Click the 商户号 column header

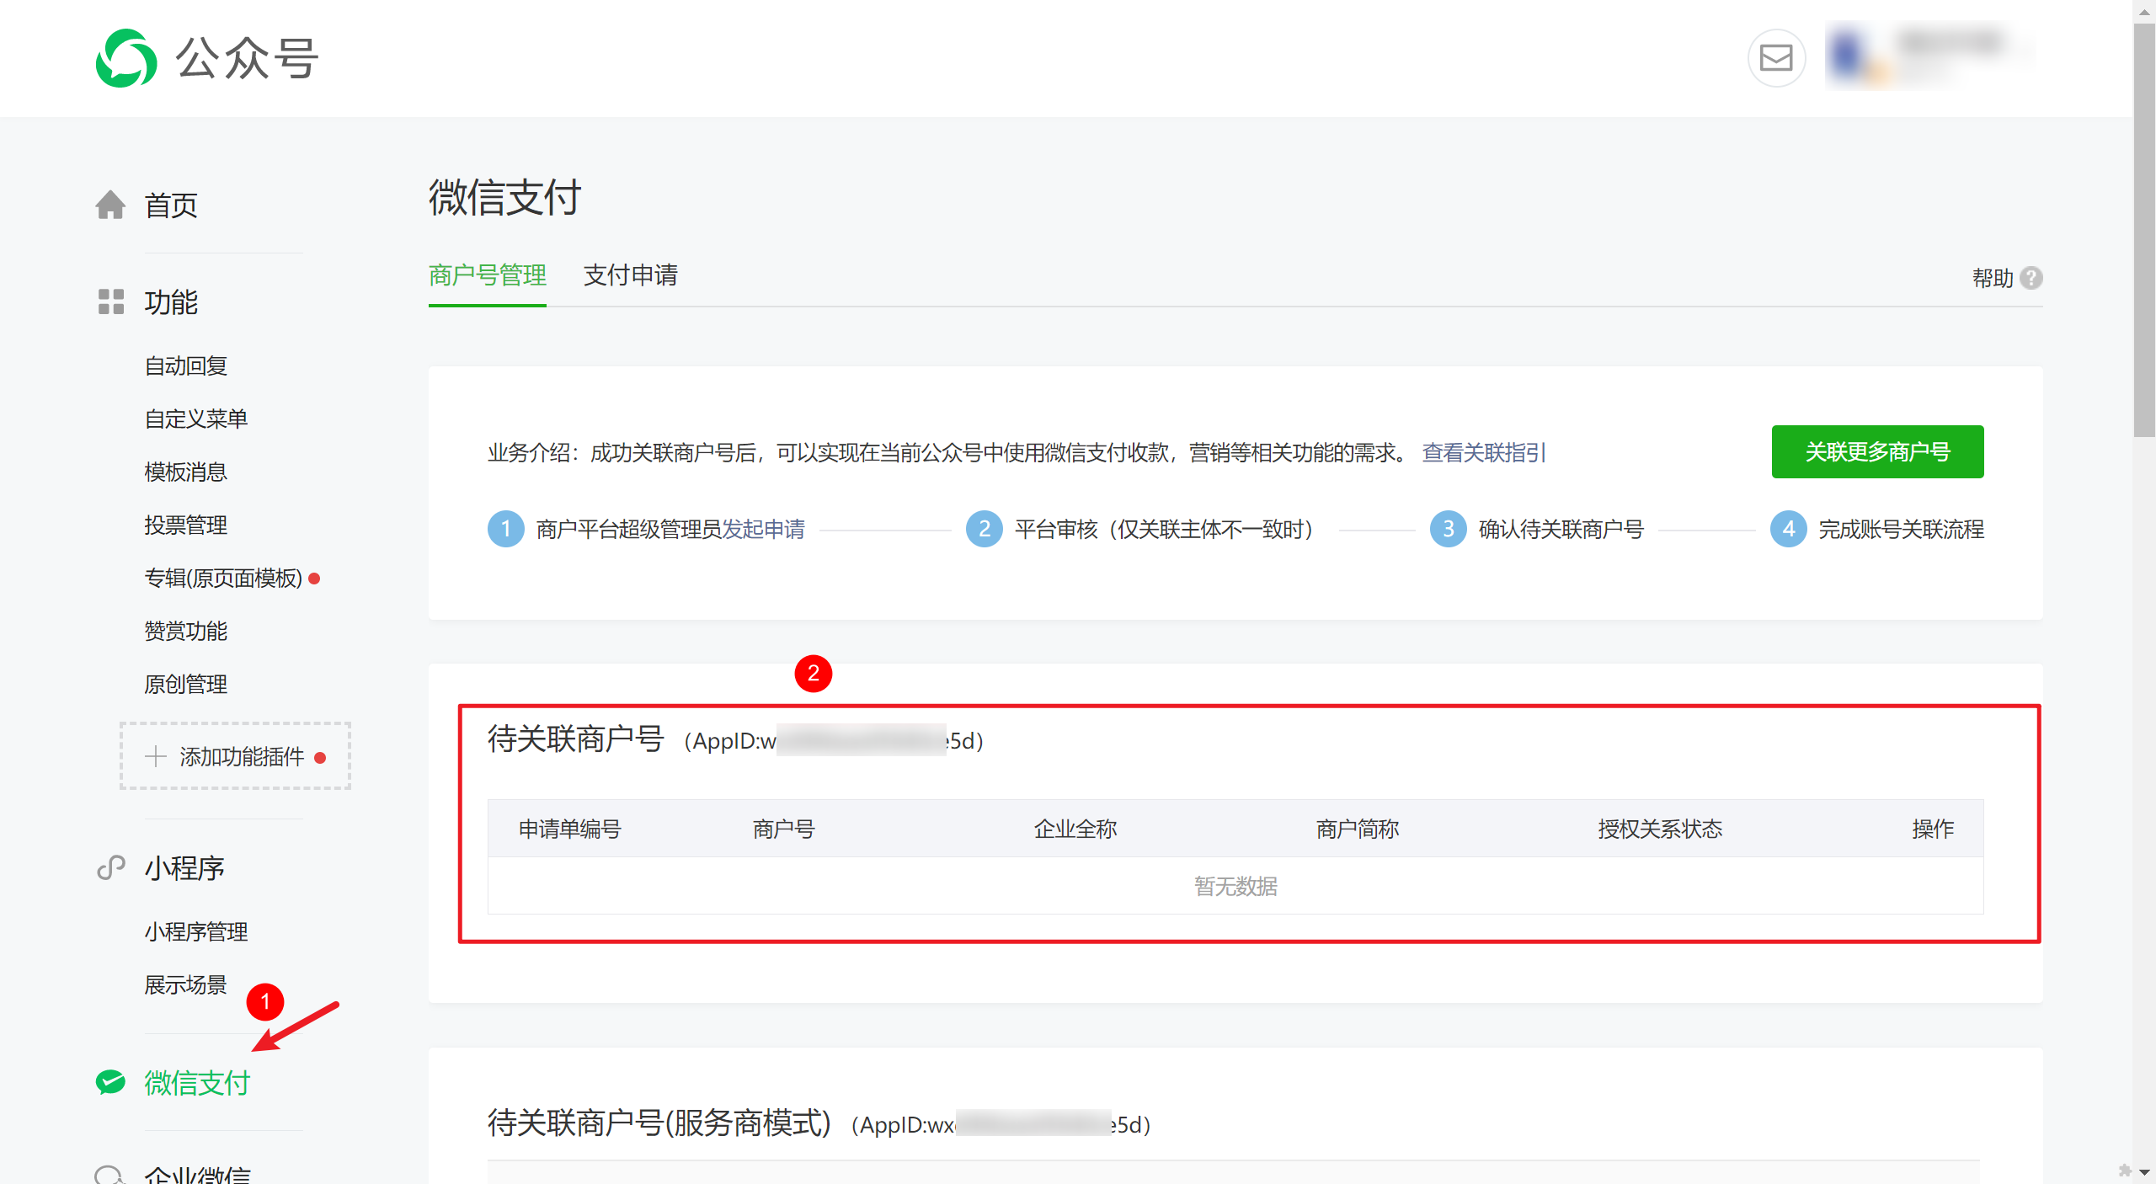(x=784, y=829)
